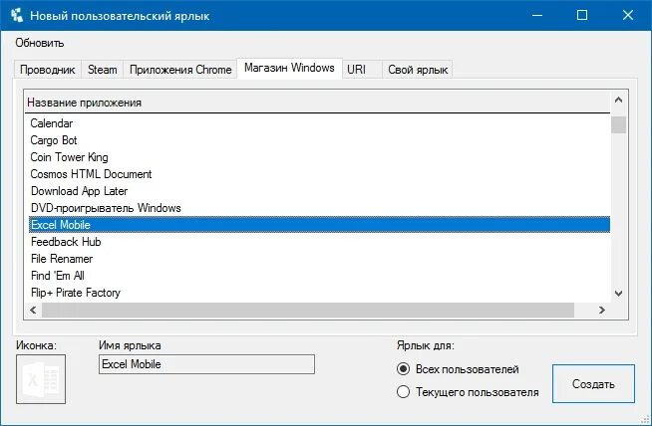Click the Название приложения column header
Screen dimensions: 652x426
pos(318,103)
